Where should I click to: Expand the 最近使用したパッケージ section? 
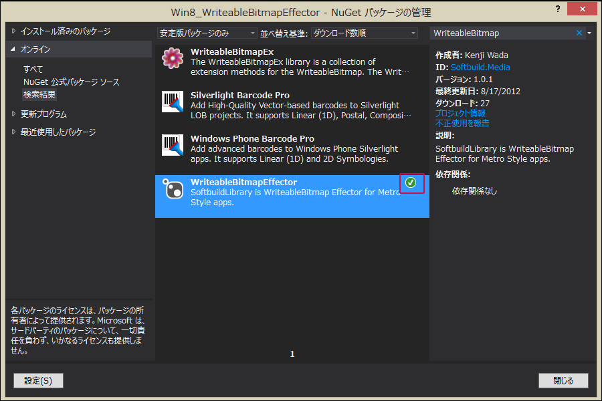point(14,132)
